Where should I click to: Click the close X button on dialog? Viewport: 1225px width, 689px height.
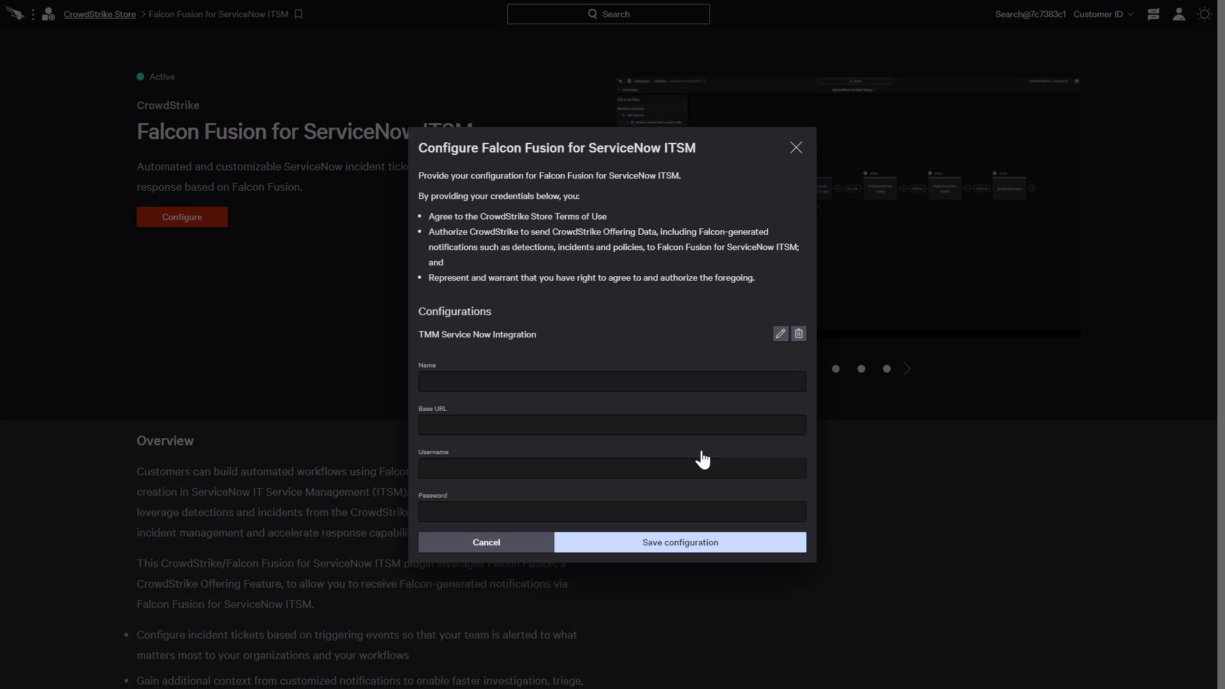click(x=795, y=147)
